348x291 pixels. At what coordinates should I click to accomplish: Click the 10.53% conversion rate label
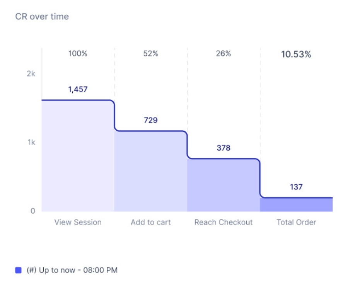[x=296, y=54]
